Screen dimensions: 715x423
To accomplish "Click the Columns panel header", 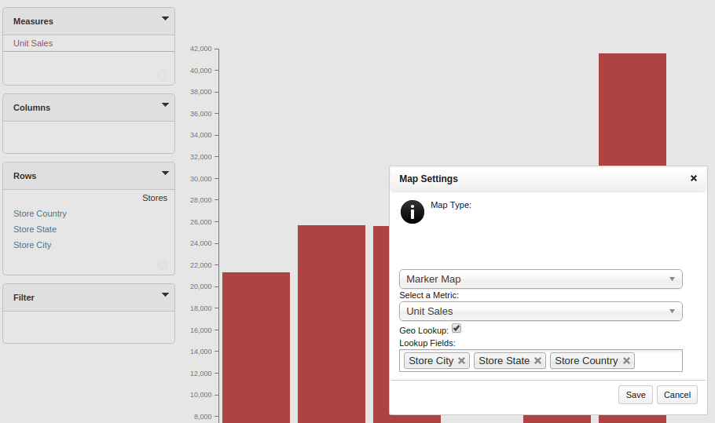I will (89, 108).
